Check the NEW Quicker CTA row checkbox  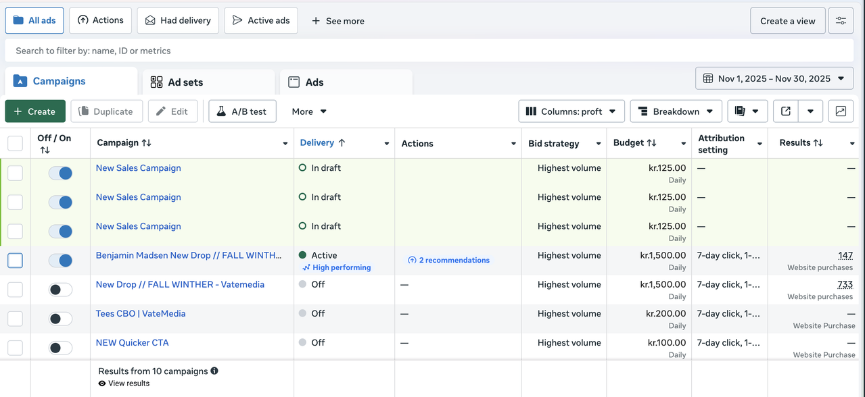15,348
